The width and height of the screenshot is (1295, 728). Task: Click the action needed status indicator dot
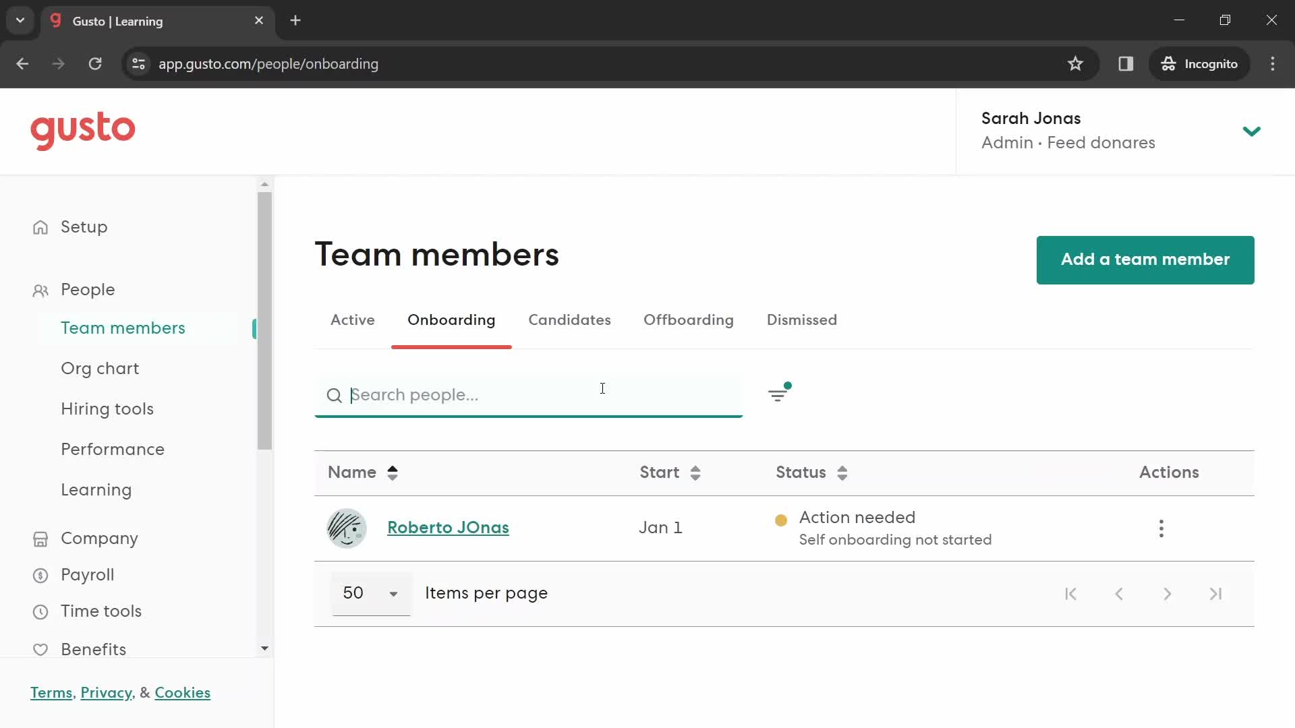(781, 518)
